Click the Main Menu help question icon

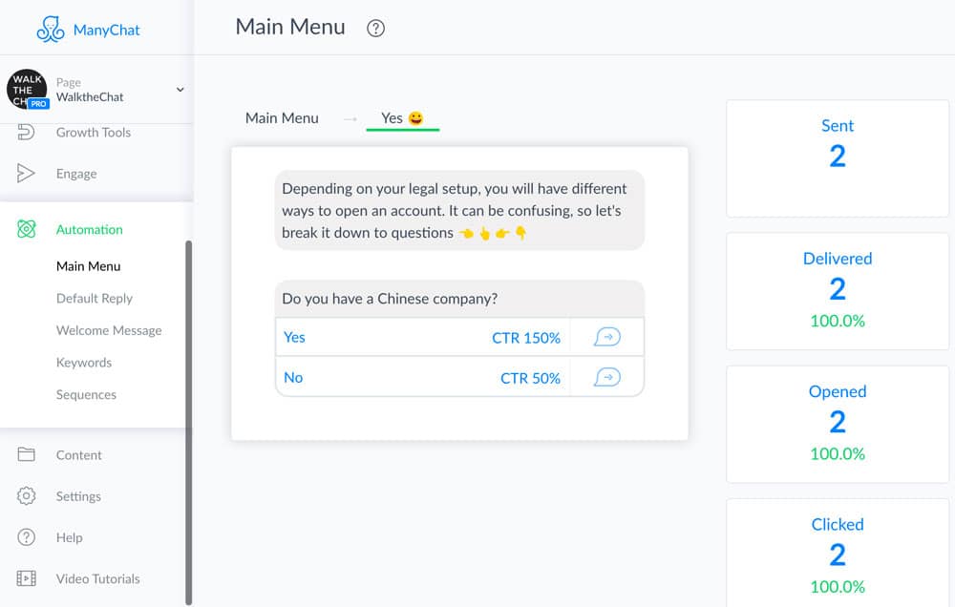(x=376, y=29)
